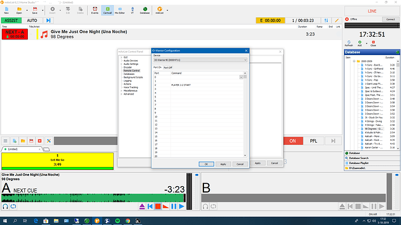Screen dimensions: 401x225
Task: Open the command dropdown for port 0
Action: pos(241,77)
